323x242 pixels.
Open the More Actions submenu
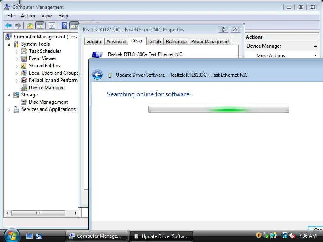coord(271,56)
